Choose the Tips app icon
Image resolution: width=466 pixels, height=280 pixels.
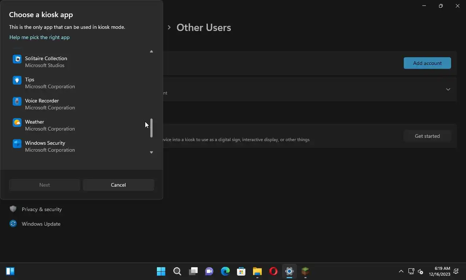(x=17, y=80)
